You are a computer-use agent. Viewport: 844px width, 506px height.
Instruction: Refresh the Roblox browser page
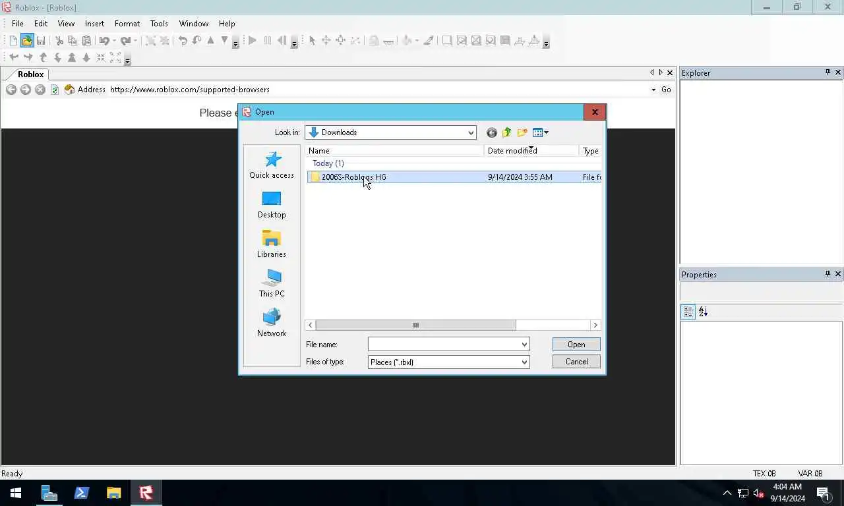[x=55, y=90]
